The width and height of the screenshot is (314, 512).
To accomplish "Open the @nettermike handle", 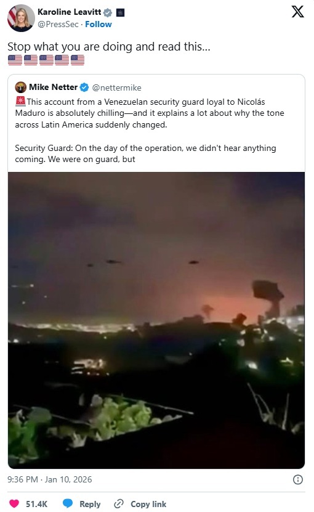I will pos(117,88).
